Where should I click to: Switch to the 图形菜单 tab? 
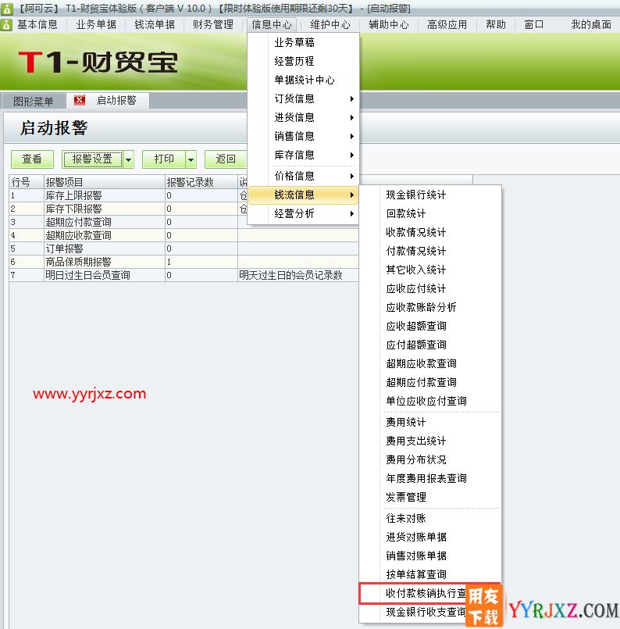[x=34, y=101]
